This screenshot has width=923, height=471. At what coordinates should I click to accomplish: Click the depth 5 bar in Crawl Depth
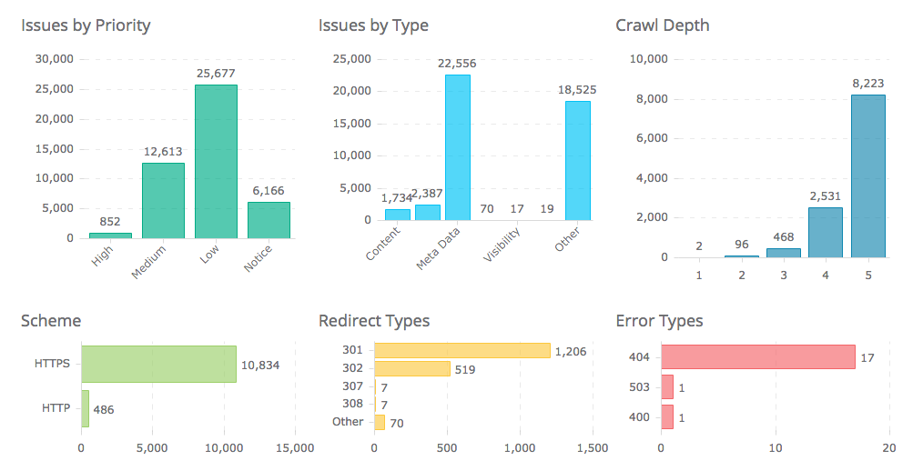click(x=867, y=175)
